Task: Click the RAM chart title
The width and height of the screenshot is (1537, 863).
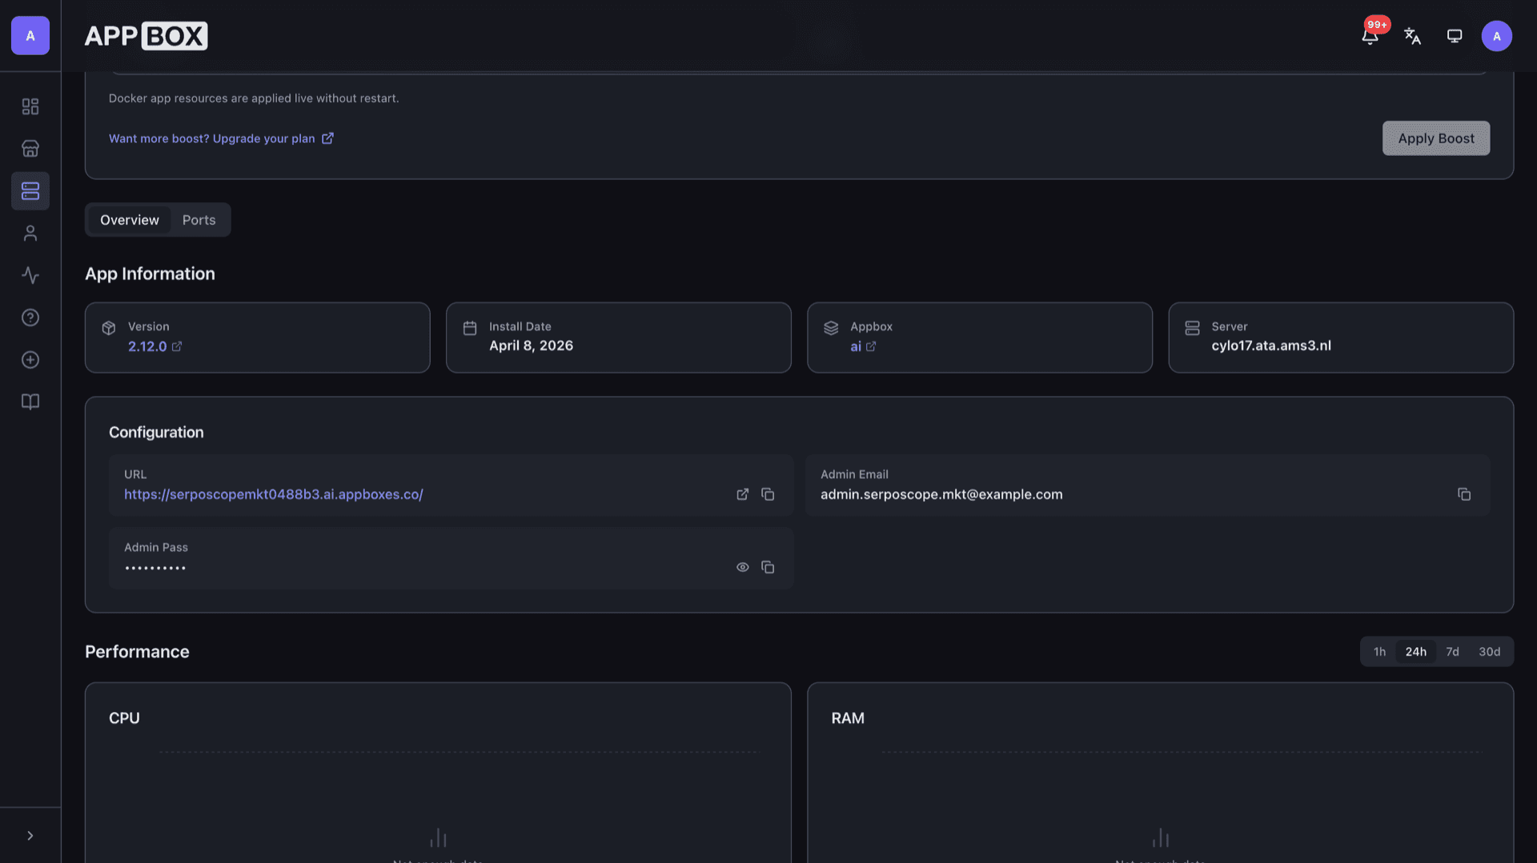Action: tap(848, 718)
